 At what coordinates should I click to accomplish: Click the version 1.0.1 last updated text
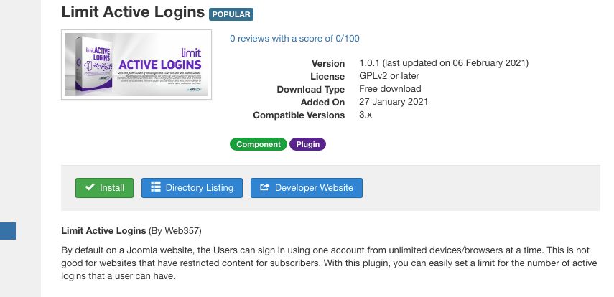click(x=444, y=63)
